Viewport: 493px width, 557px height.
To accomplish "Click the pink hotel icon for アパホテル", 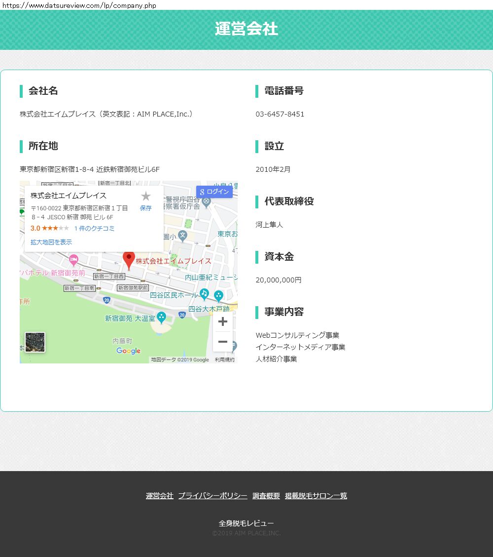I will pos(73,259).
